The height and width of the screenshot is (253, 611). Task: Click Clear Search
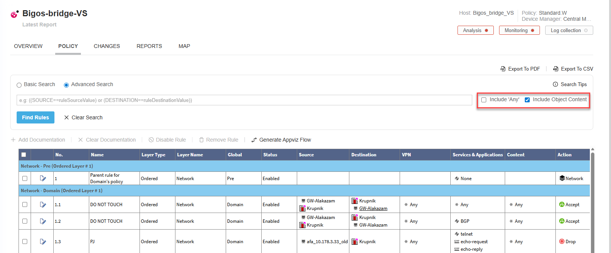point(84,117)
